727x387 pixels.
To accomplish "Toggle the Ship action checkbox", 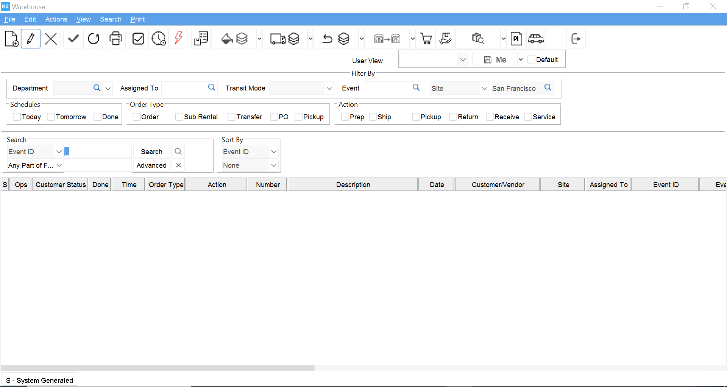I will [x=373, y=117].
